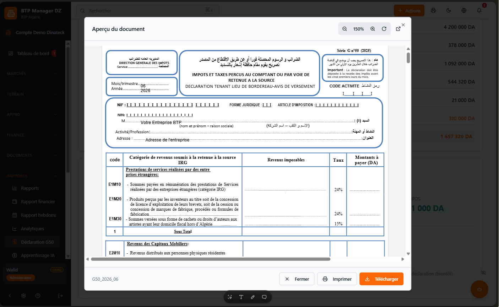
Task: Open the orange chatbot assistant button
Action: click(x=479, y=289)
